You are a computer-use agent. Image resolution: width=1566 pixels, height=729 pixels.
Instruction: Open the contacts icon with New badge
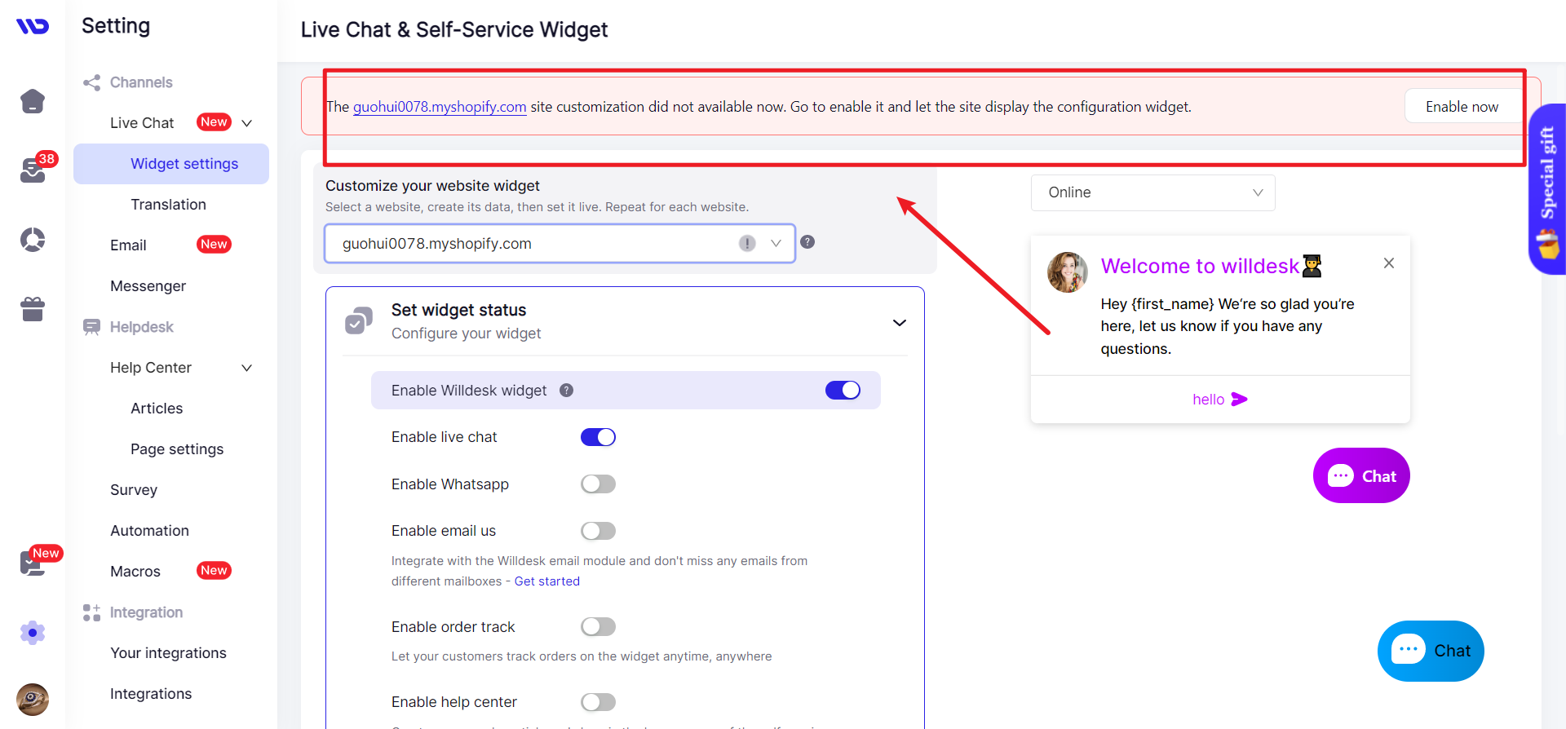[x=33, y=563]
